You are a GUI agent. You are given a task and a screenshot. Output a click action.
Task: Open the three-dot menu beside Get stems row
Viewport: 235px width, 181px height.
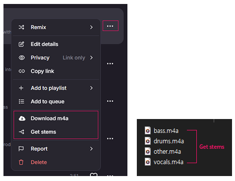coord(110,138)
